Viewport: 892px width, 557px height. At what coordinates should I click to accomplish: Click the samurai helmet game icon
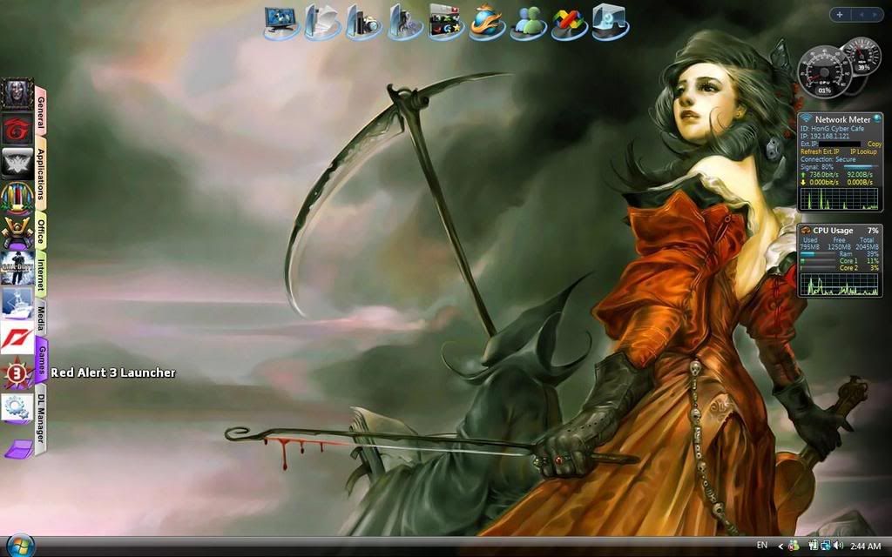pos(17,232)
